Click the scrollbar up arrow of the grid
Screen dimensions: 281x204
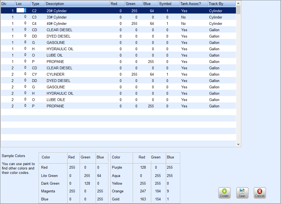(238, 3)
